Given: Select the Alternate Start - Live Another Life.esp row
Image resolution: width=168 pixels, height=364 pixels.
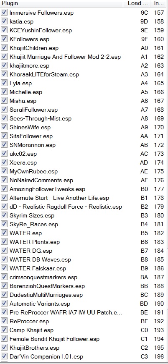Looking at the screenshot, I should click(83, 198).
